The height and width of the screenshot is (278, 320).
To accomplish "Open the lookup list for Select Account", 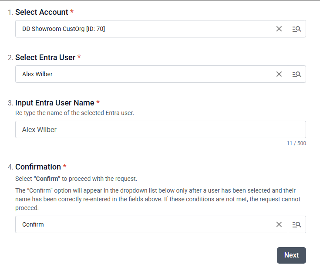I will click(x=297, y=29).
